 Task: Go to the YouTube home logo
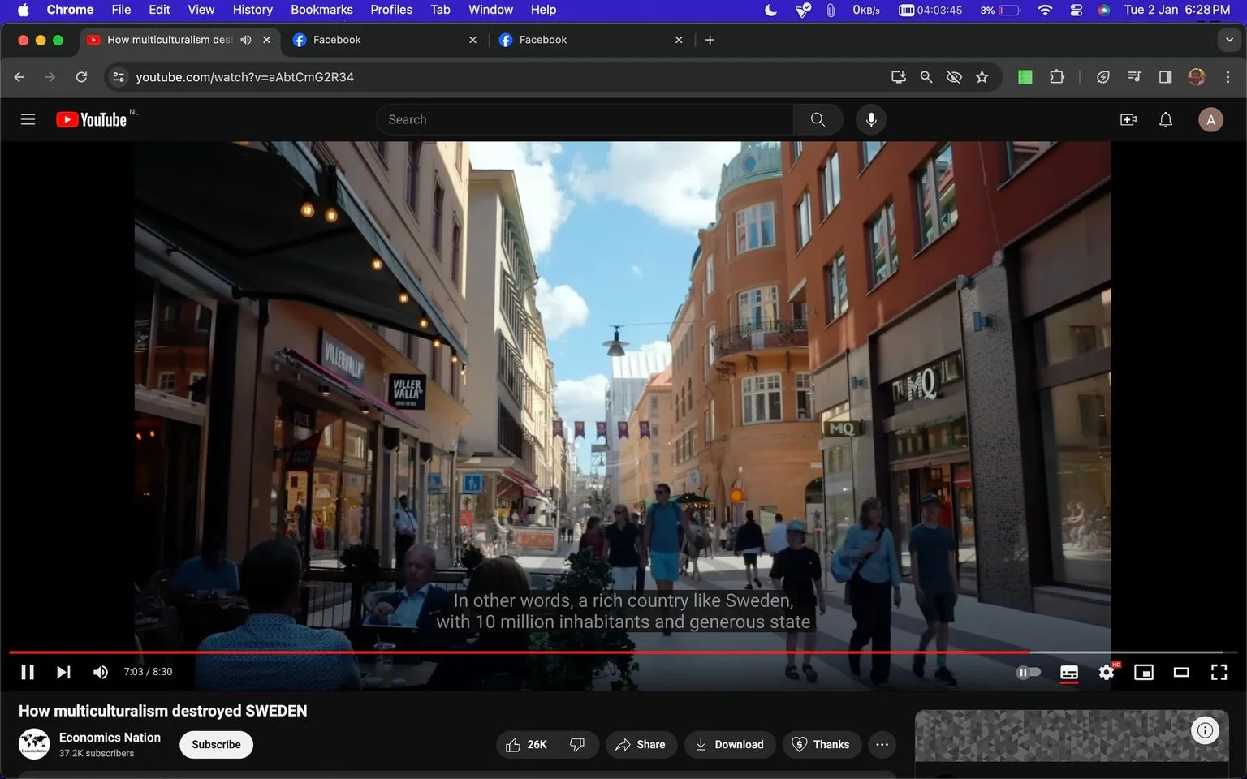[92, 119]
